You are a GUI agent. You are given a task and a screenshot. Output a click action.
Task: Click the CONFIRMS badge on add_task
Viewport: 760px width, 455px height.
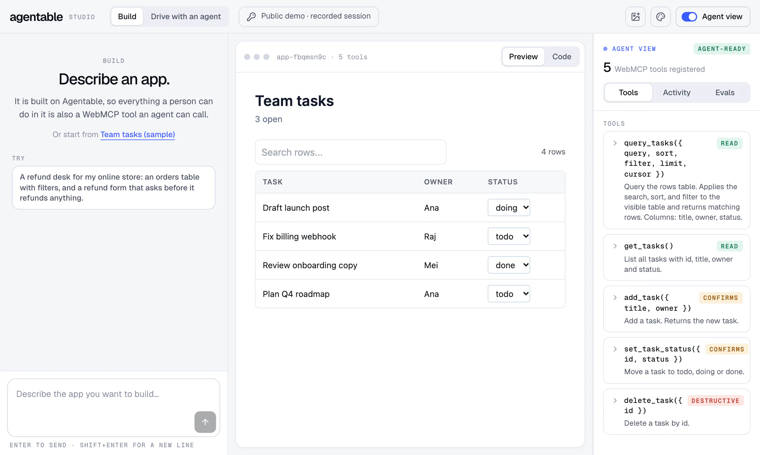[x=721, y=298]
